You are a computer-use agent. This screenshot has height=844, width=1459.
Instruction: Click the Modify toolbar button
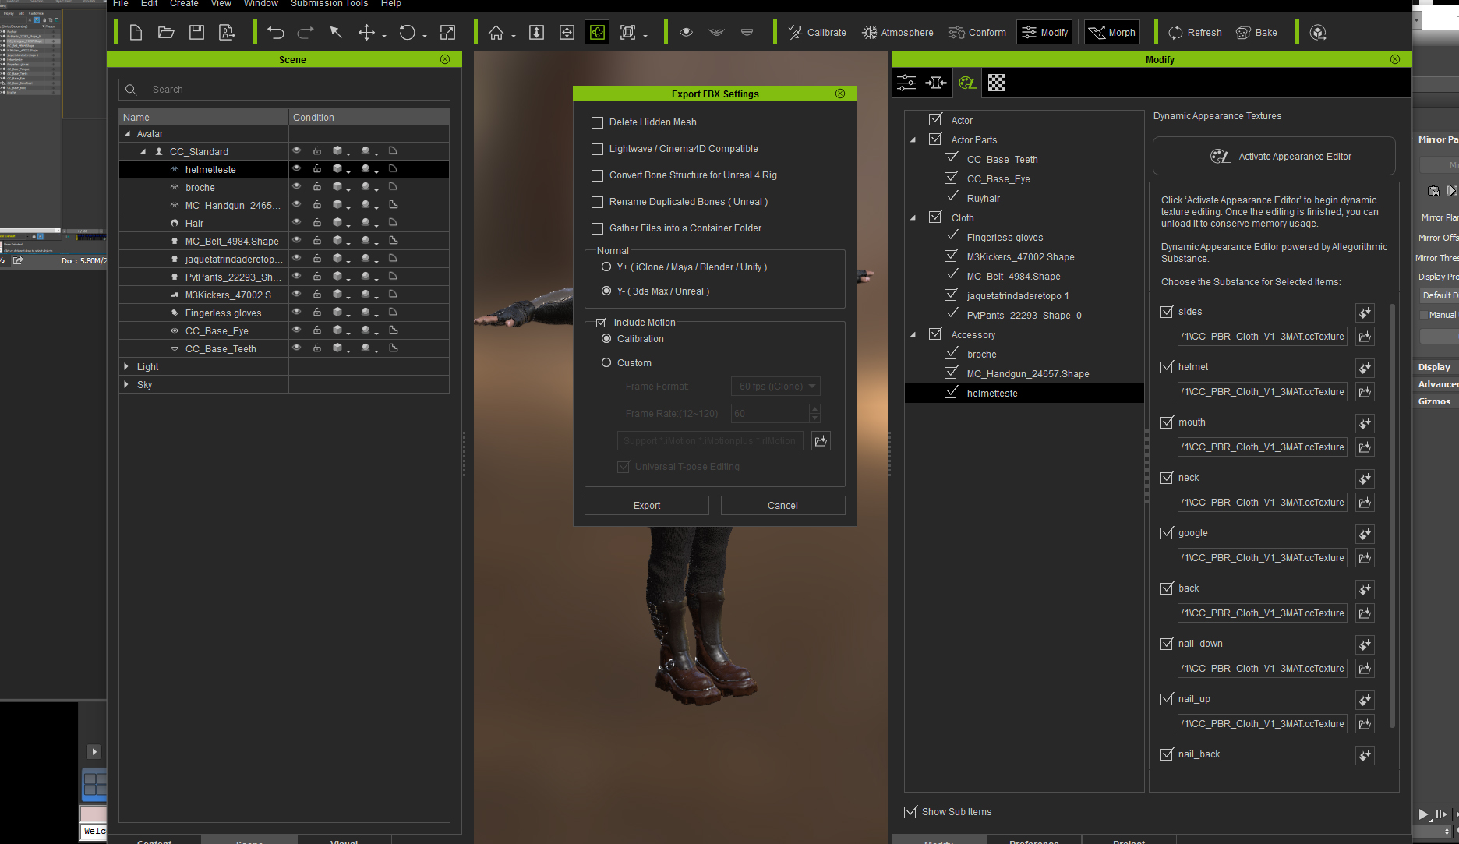[1044, 32]
